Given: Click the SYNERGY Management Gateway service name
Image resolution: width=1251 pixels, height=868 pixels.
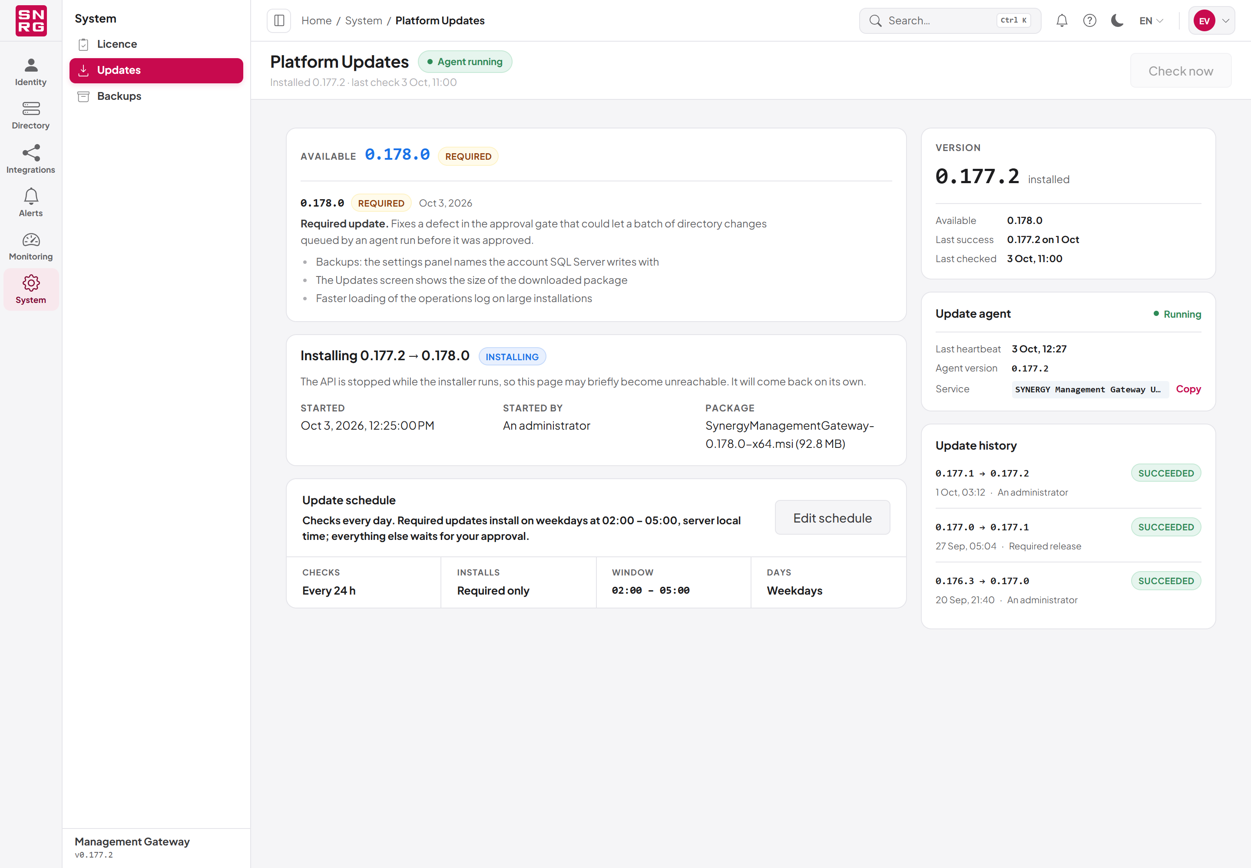Looking at the screenshot, I should [1089, 389].
